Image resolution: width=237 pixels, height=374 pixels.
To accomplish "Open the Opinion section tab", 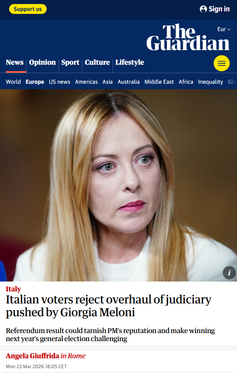I will click(42, 62).
